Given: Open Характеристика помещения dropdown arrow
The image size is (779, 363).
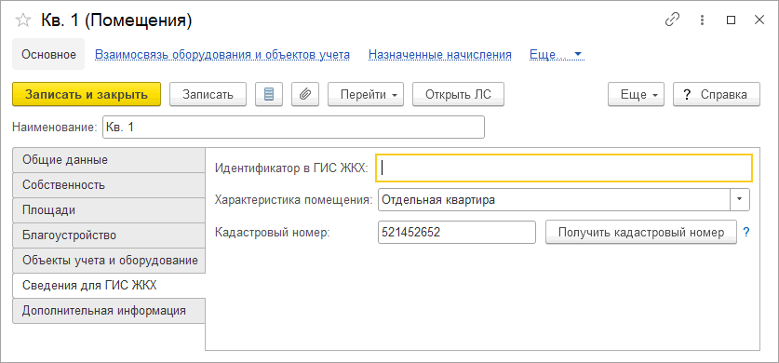Looking at the screenshot, I should click(x=739, y=199).
